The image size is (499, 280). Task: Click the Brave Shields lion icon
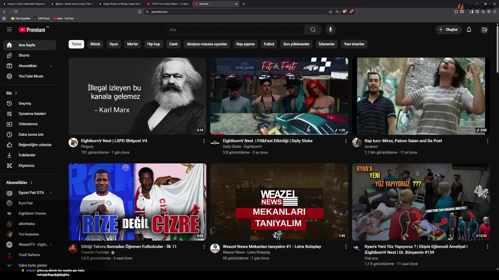[x=344, y=12]
